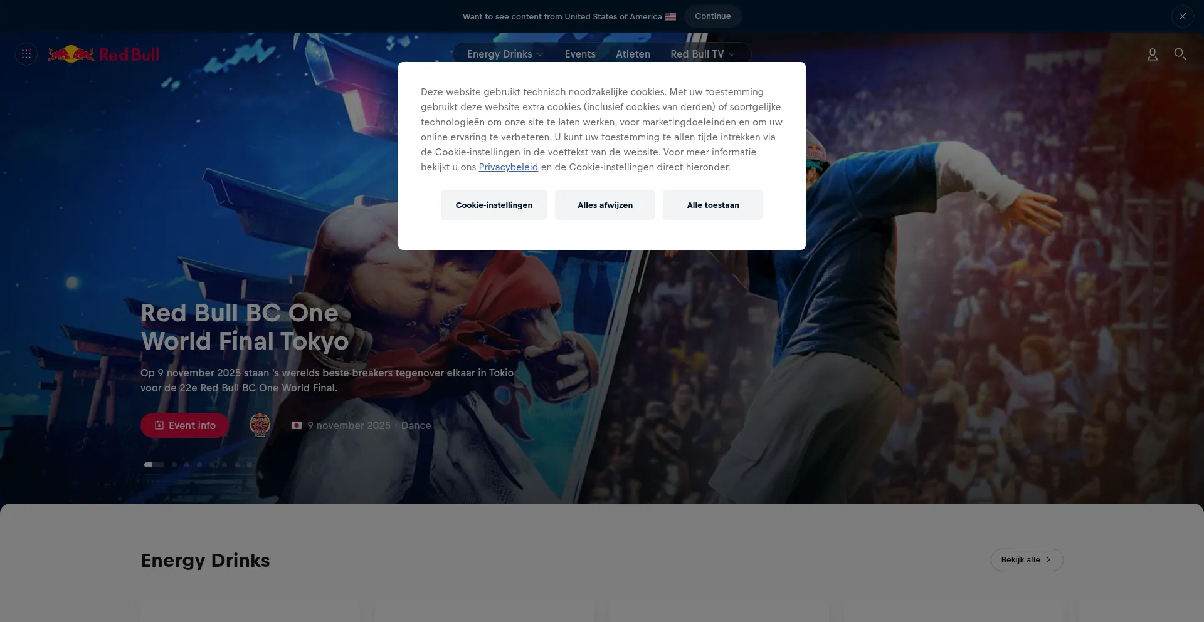Open Cookie-instellingen settings button
Image resolution: width=1204 pixels, height=622 pixels.
[x=494, y=205]
